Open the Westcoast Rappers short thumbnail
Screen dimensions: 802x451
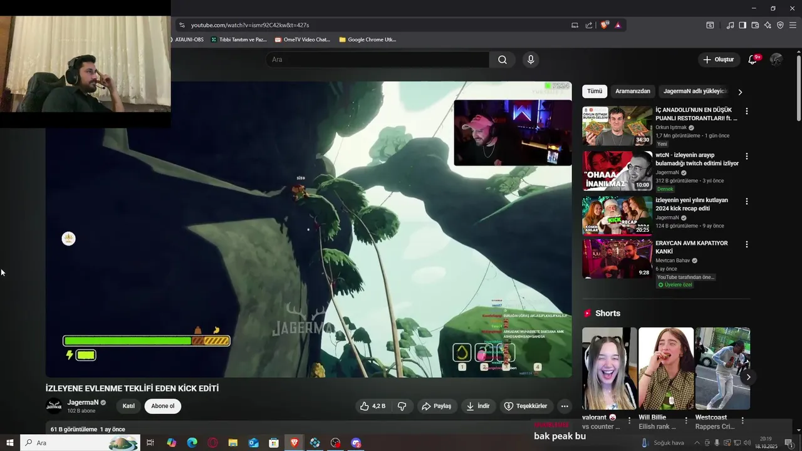[x=722, y=368]
